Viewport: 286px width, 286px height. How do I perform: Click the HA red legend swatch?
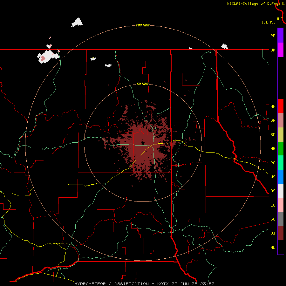coord(281,106)
